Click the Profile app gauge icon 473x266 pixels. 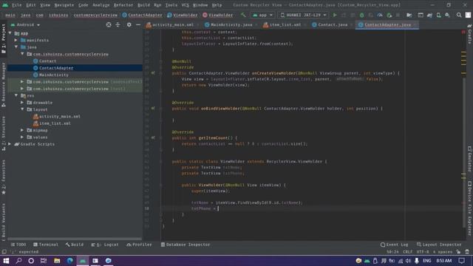click(380, 15)
